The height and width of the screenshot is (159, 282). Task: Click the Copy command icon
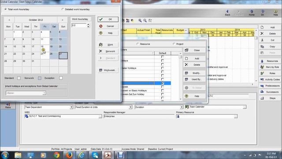click(262, 46)
